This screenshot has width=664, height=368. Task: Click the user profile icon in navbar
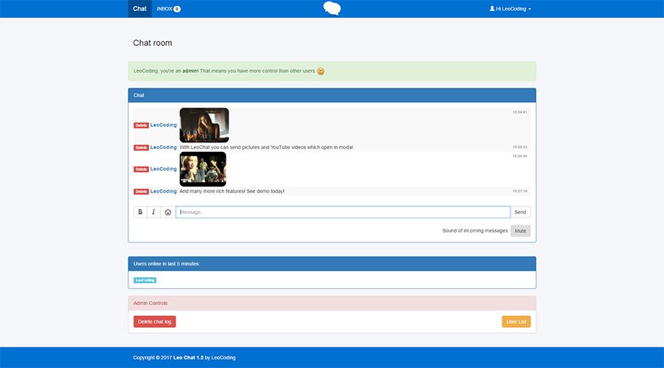[492, 8]
